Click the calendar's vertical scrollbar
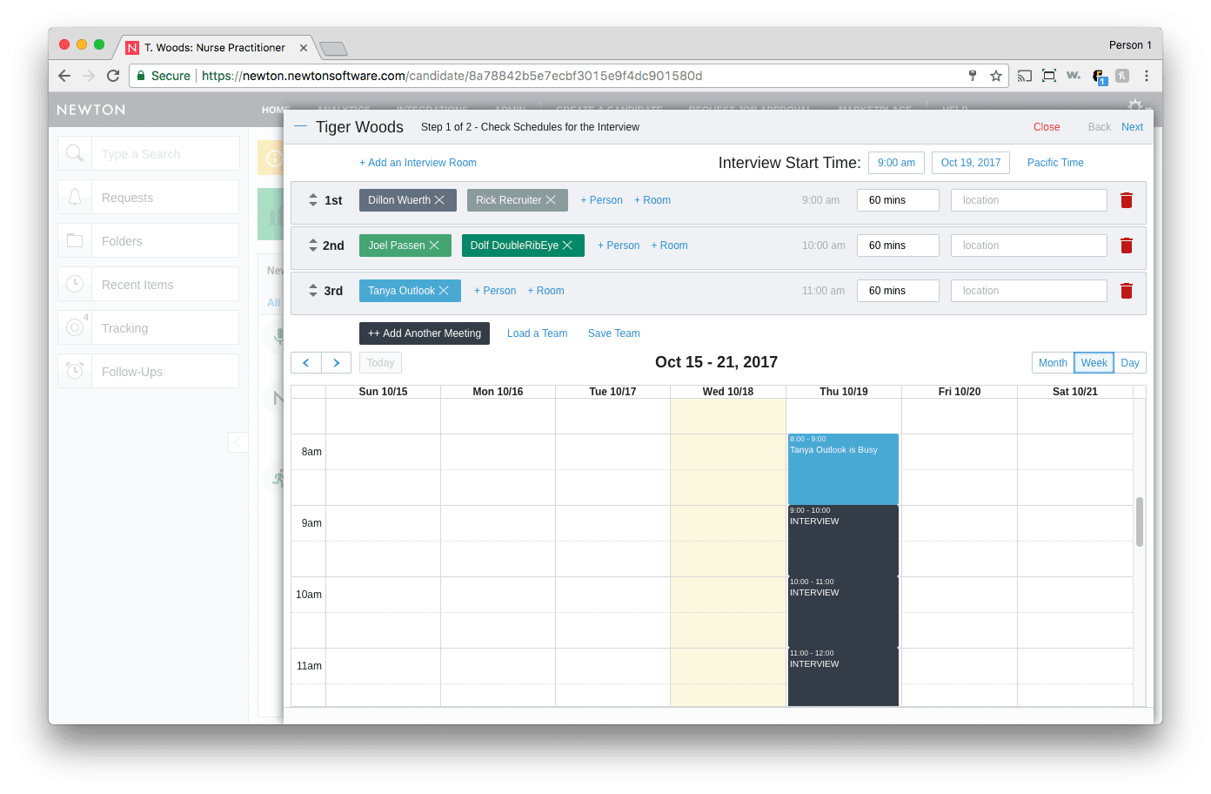 [1140, 522]
